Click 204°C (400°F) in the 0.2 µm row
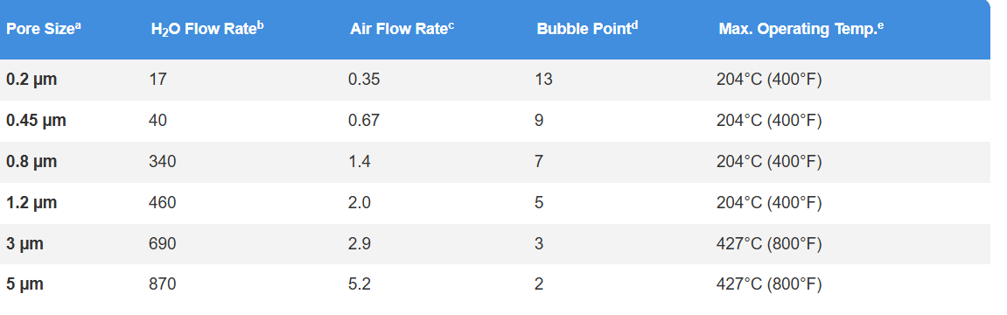This screenshot has height=315, width=1007. [770, 80]
